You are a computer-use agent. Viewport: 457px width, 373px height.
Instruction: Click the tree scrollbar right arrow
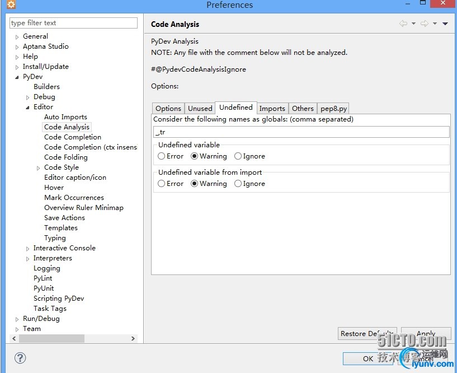(x=133, y=339)
